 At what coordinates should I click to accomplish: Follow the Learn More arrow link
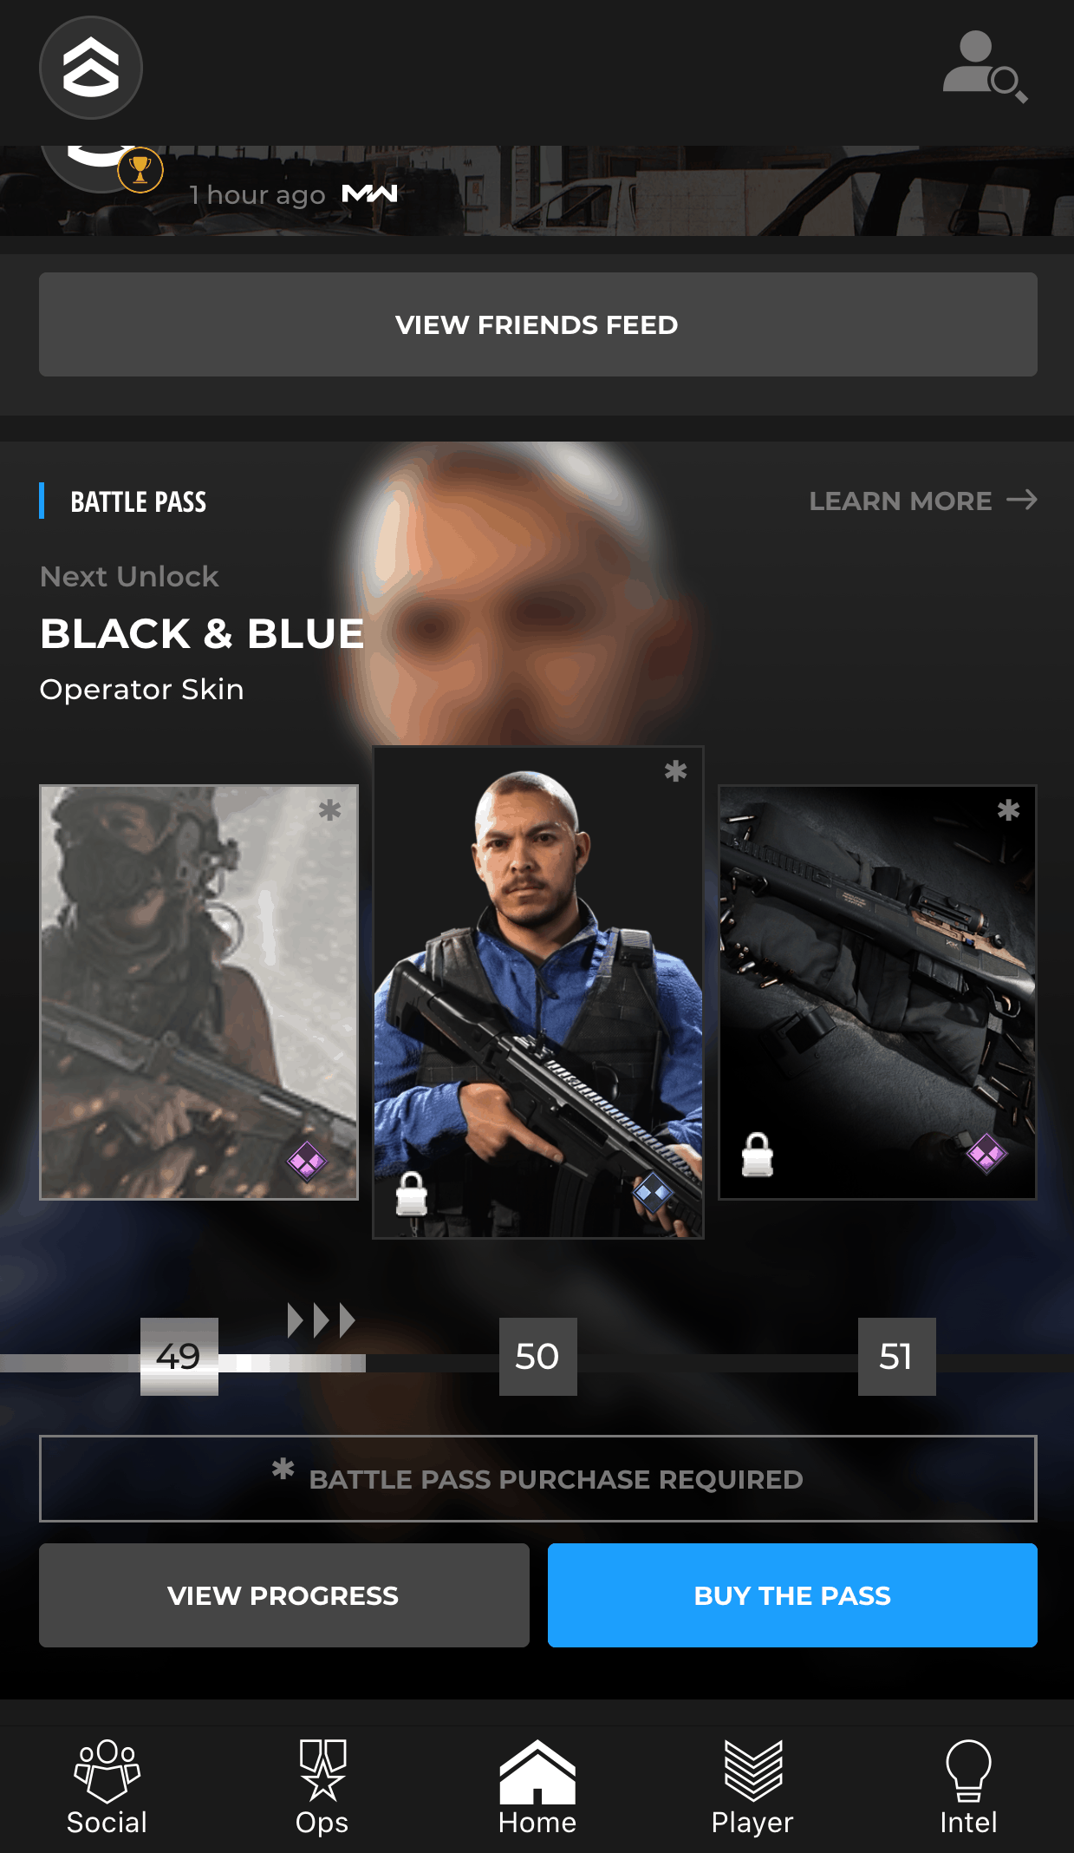[x=923, y=501]
